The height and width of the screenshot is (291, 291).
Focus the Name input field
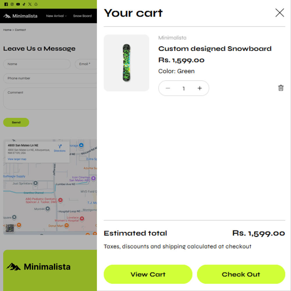(x=37, y=64)
